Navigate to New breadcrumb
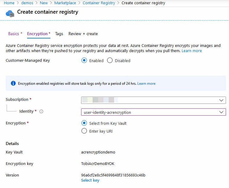The height and width of the screenshot is (188, 229). coord(44,3)
